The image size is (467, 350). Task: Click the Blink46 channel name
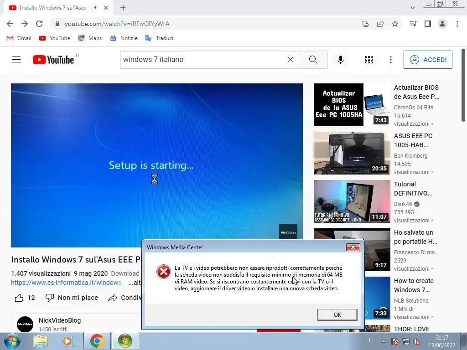[403, 204]
